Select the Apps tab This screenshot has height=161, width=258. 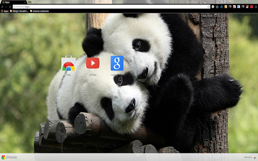13,2
